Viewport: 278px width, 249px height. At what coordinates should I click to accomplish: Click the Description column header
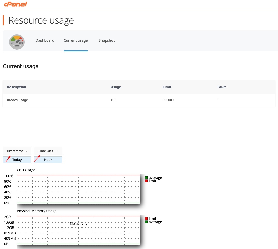16,87
